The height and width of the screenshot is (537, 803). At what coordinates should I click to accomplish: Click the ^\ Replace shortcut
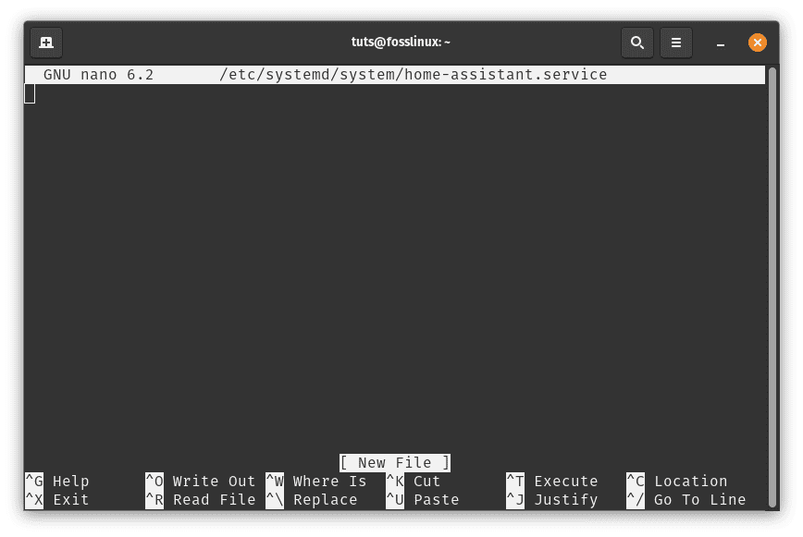[x=312, y=500]
